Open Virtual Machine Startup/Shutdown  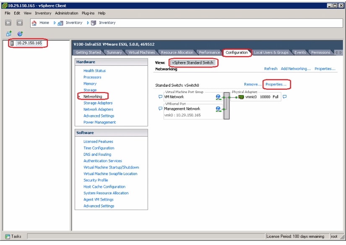tap(111, 167)
